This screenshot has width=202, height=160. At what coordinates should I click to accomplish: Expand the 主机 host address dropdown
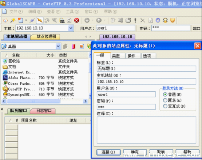(71, 28)
